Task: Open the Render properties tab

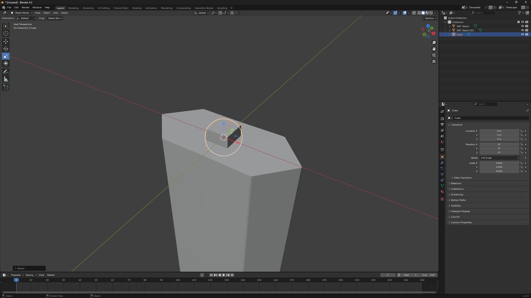Action: click(x=442, y=119)
